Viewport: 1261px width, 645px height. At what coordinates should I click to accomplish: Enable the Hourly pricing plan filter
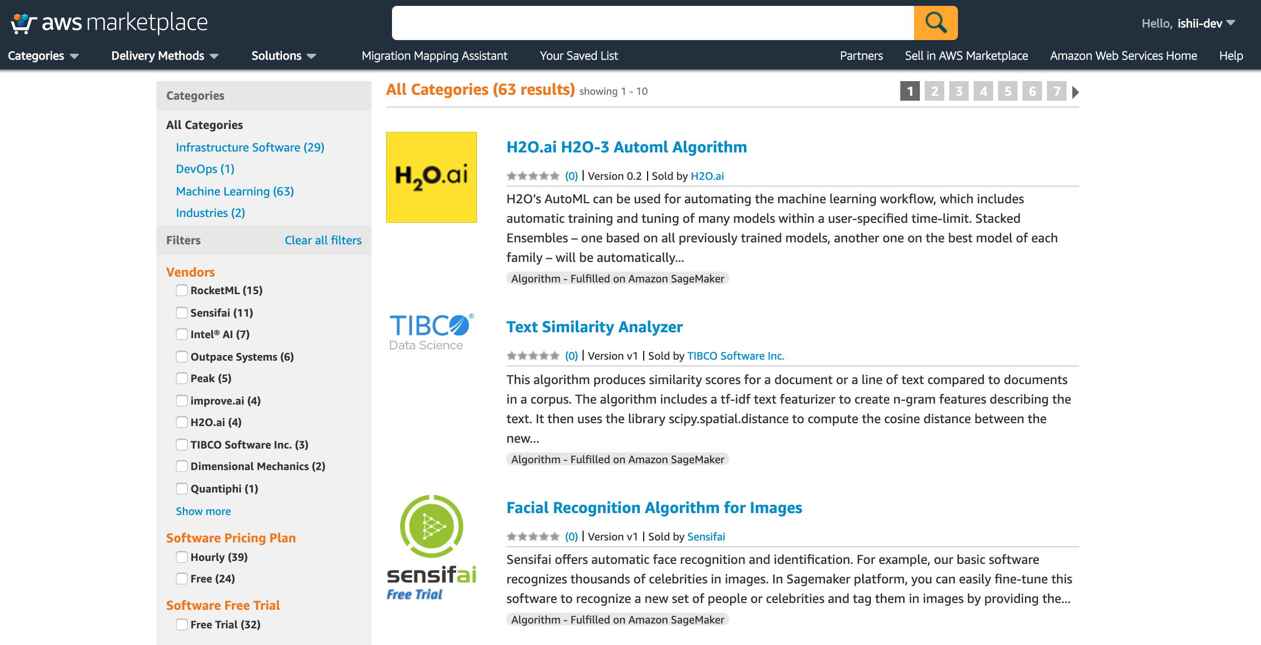182,557
